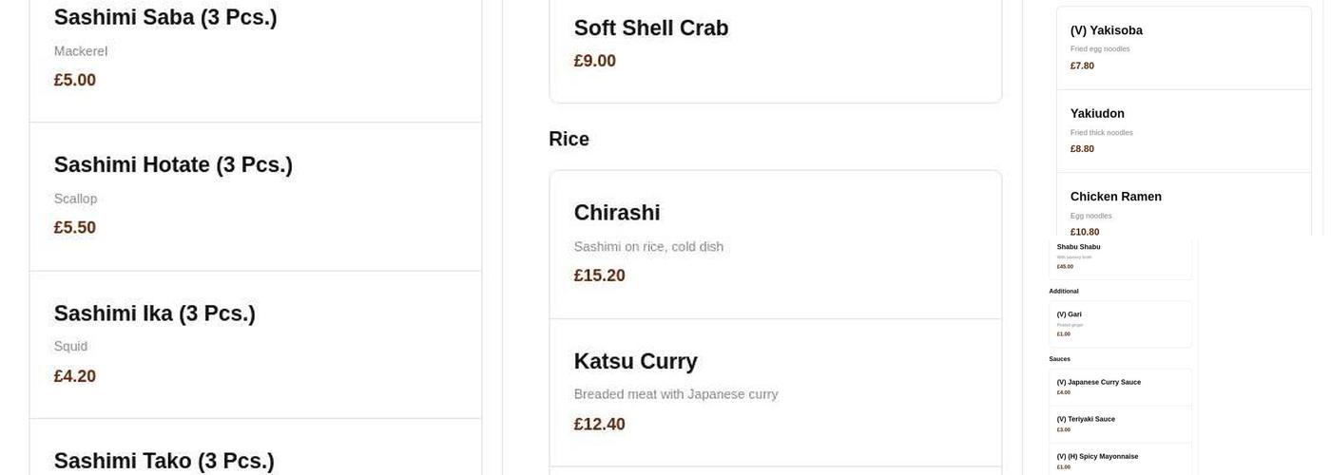Viewport: 1331px width, 475px height.
Task: Open the Chirashi rice dish
Action: point(616,213)
